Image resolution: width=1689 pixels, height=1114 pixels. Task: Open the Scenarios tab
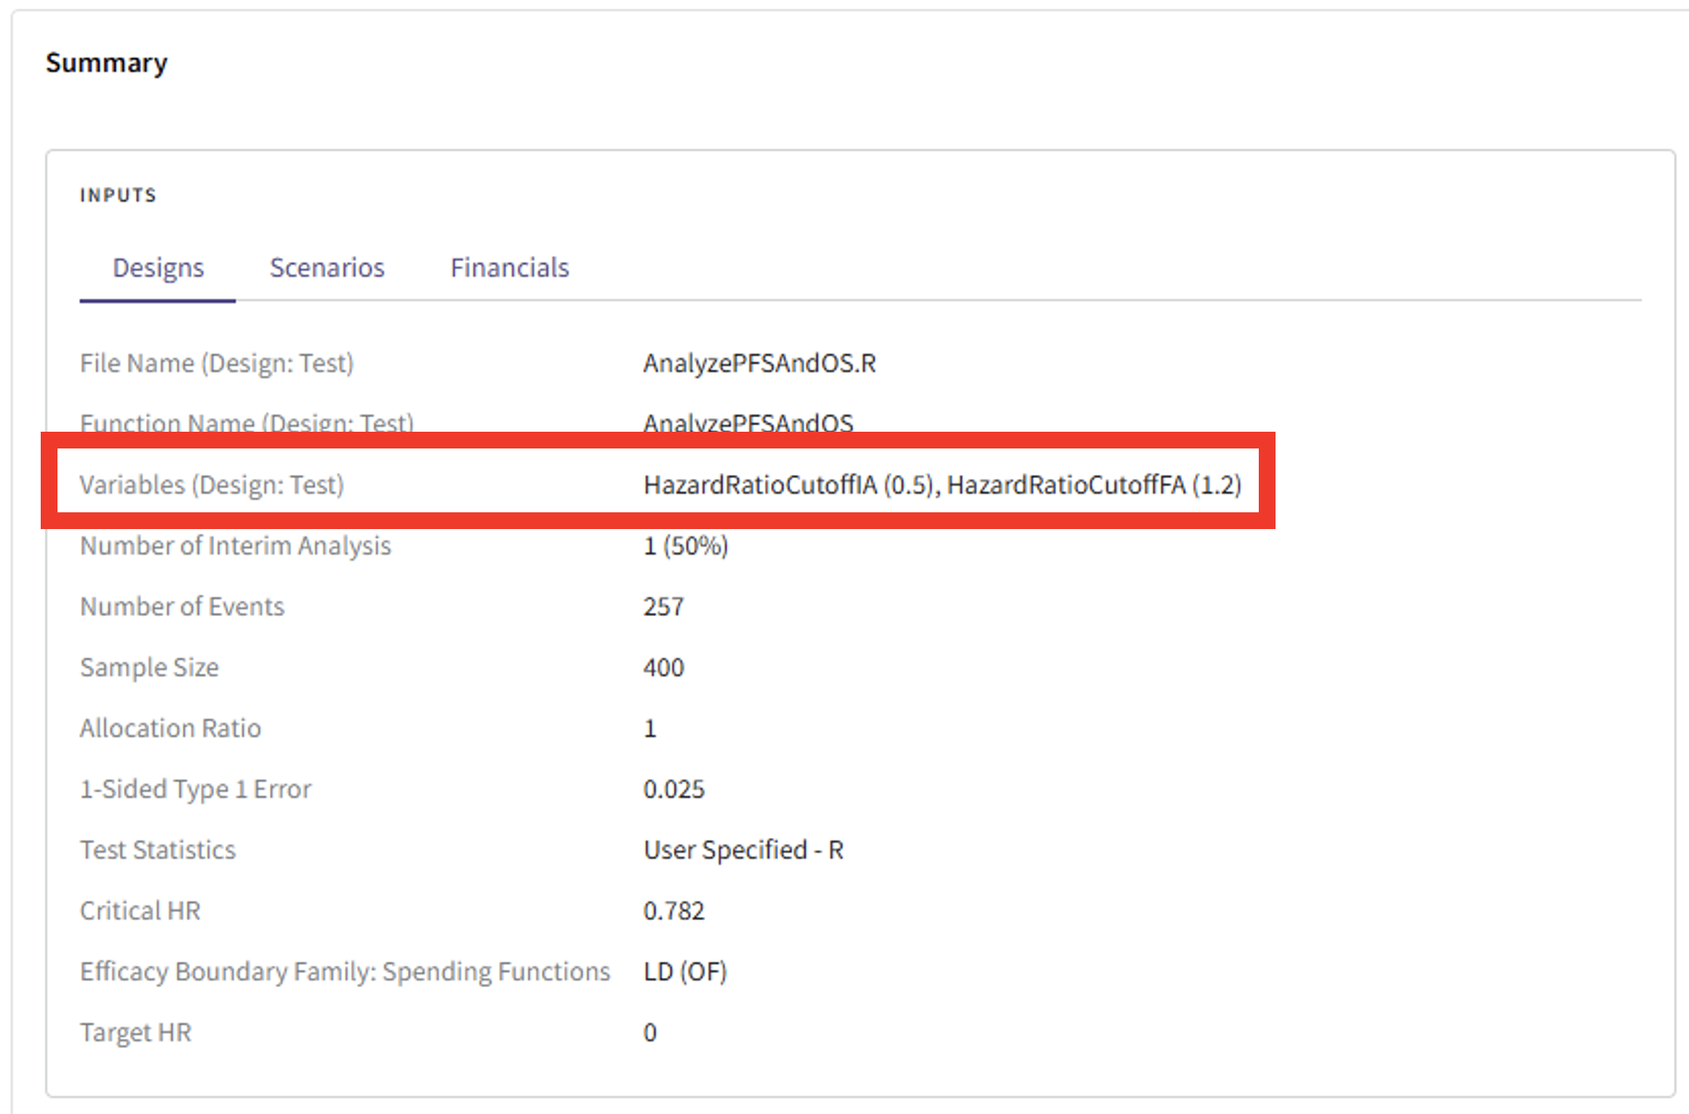[x=326, y=268]
